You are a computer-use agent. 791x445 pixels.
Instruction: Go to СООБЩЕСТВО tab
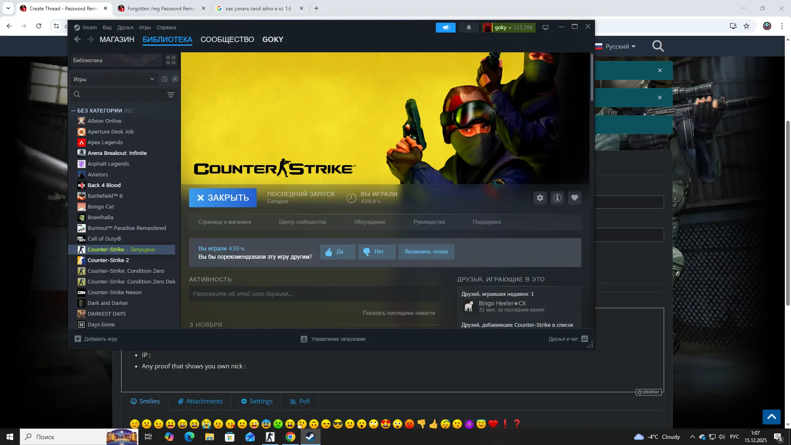pyautogui.click(x=227, y=39)
